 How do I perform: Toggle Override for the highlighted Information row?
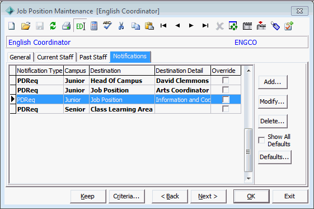[x=226, y=99]
